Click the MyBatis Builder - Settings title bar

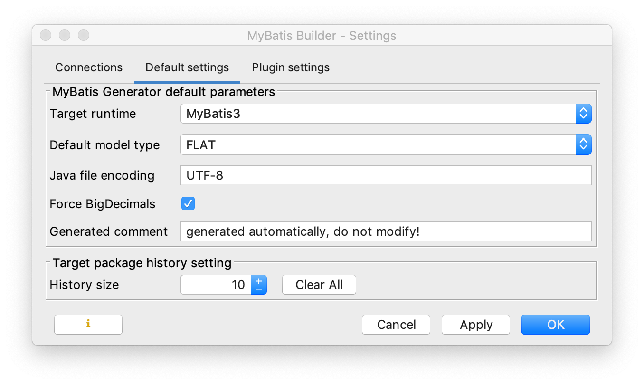point(322,36)
